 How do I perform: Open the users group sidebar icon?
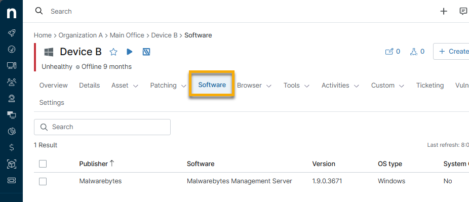pyautogui.click(x=11, y=82)
